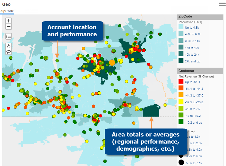
Task: Toggle the map legend list icon
Action: [x=9, y=36]
